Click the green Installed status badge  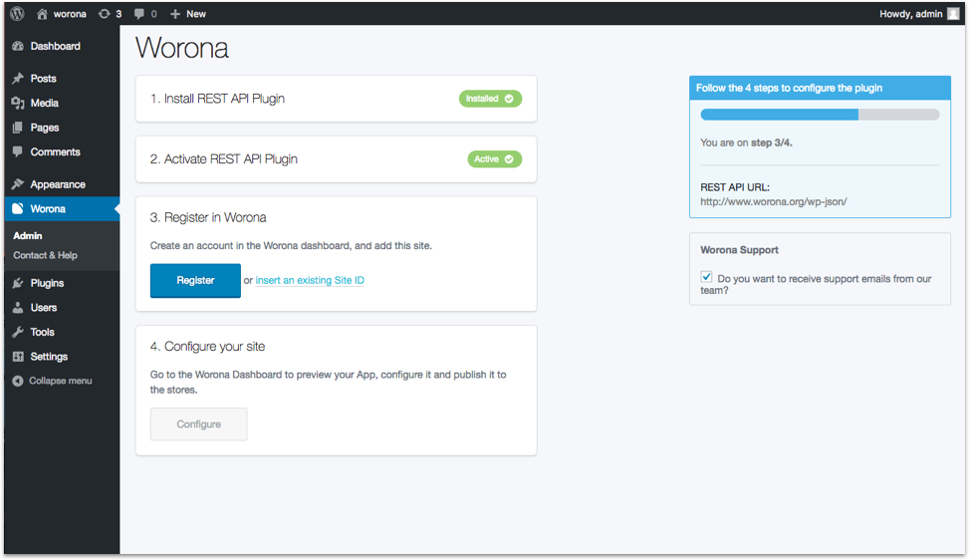pos(490,99)
